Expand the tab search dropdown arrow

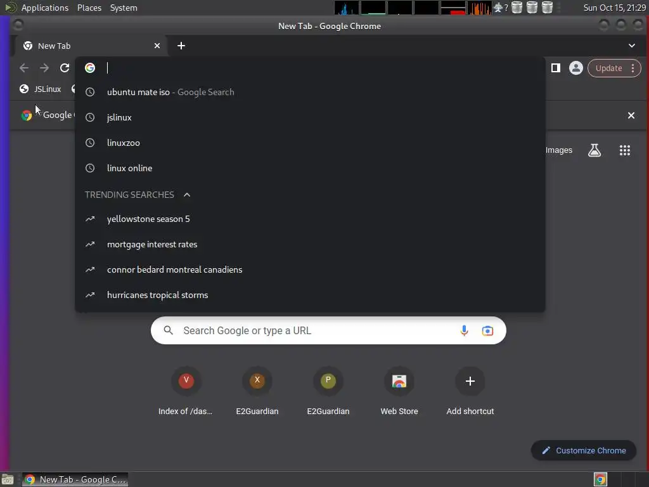632,46
